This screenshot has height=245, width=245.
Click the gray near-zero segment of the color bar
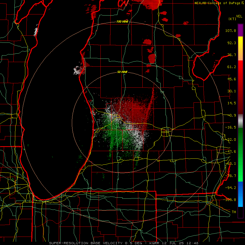click(240, 121)
